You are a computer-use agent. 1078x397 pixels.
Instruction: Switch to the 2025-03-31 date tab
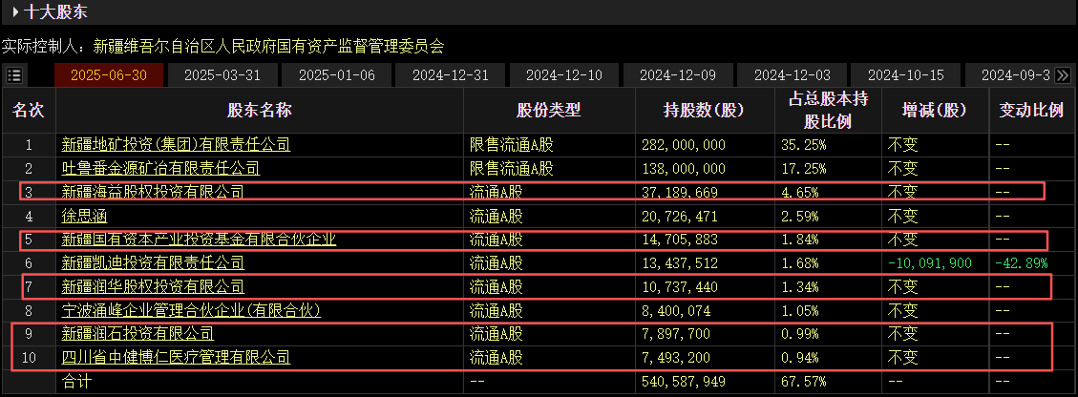[x=222, y=75]
